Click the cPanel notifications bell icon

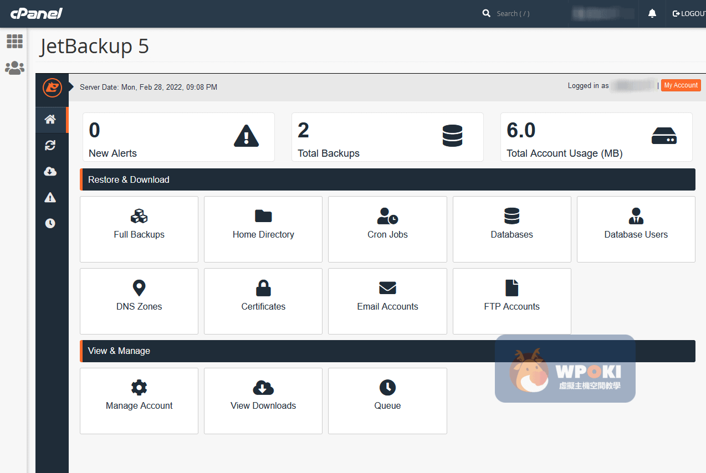[652, 13]
